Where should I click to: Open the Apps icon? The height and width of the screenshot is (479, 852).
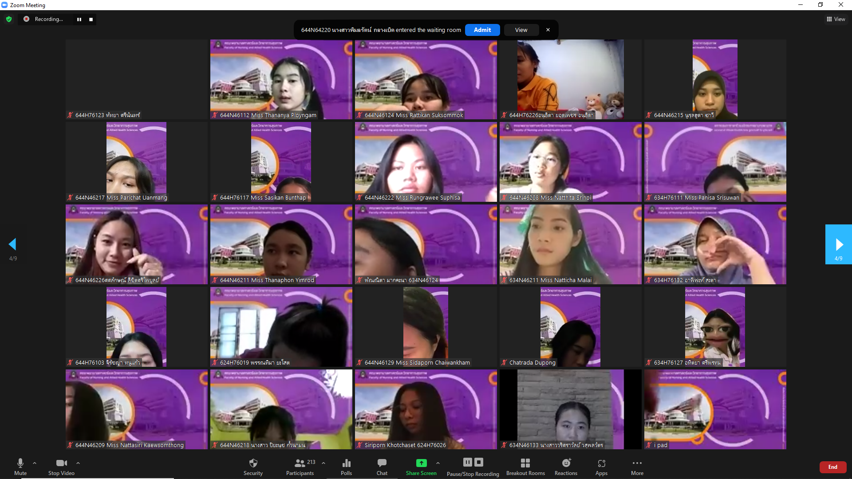pos(601,467)
